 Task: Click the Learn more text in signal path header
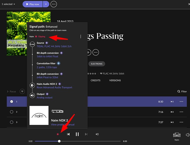tap(62, 30)
